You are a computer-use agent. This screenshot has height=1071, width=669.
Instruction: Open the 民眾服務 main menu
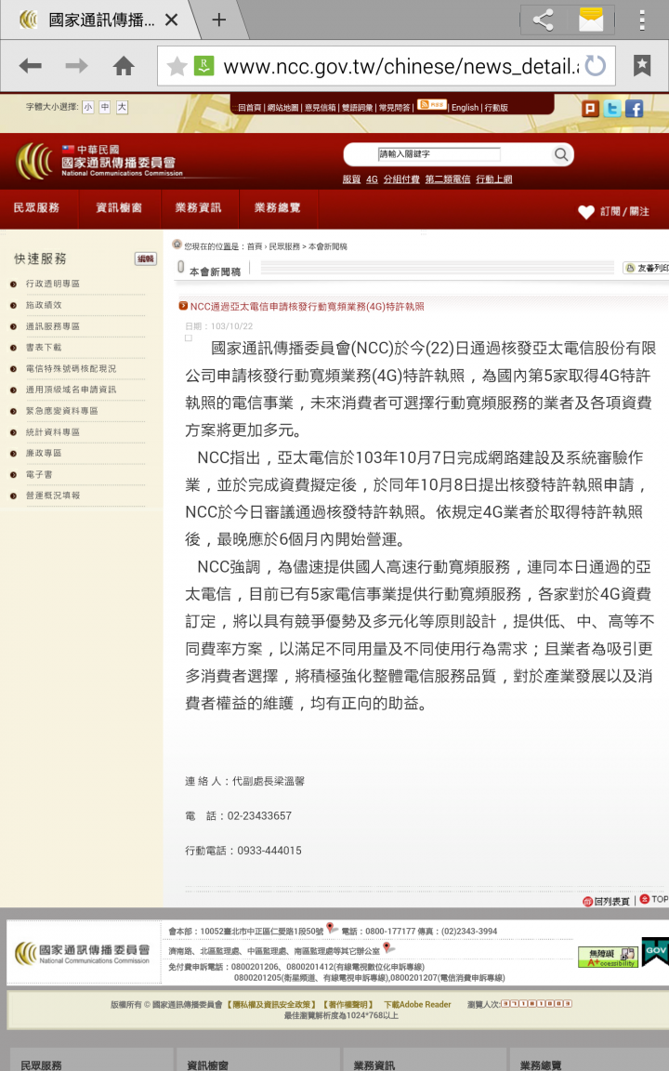click(x=37, y=207)
